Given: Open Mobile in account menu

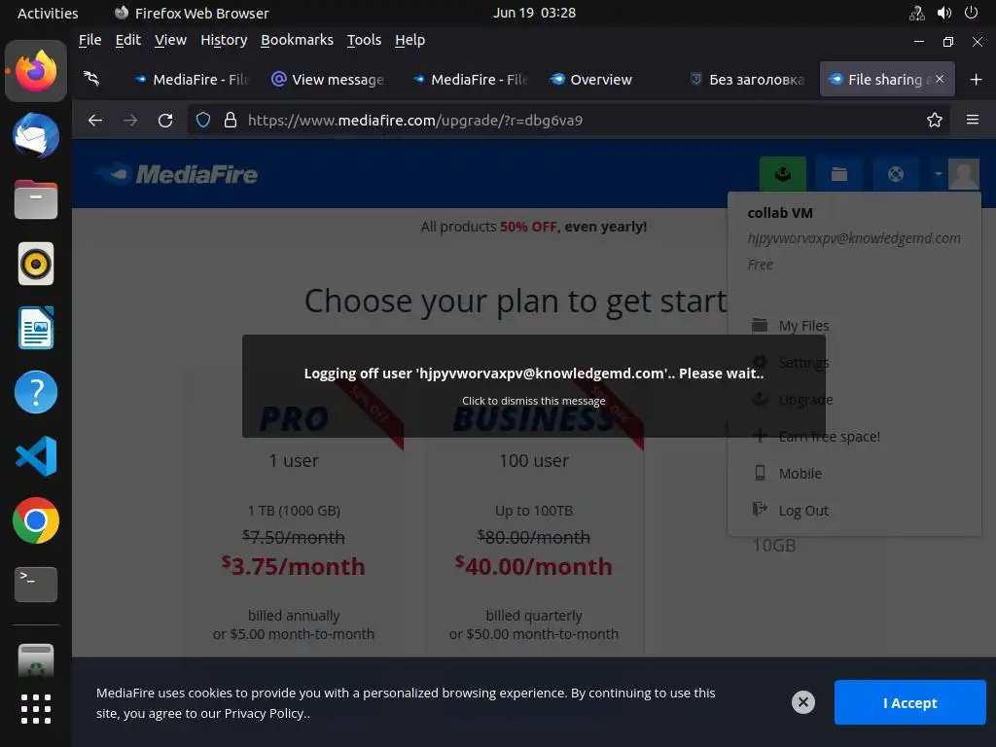Looking at the screenshot, I should point(800,474).
